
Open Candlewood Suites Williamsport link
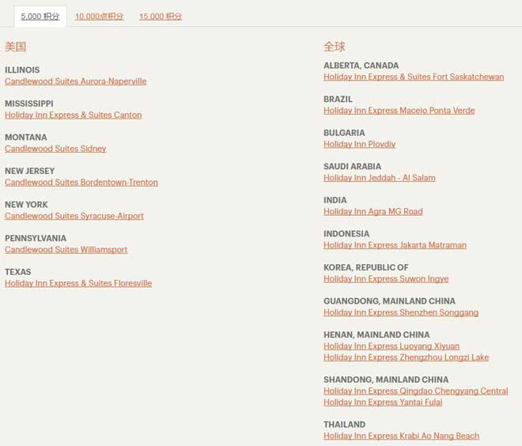pos(66,249)
